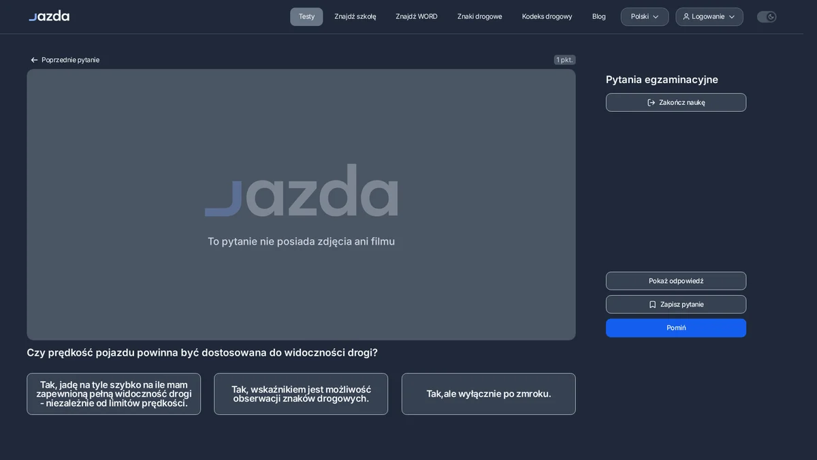Open Kodeks drogowy page
This screenshot has width=817, height=460.
click(547, 16)
